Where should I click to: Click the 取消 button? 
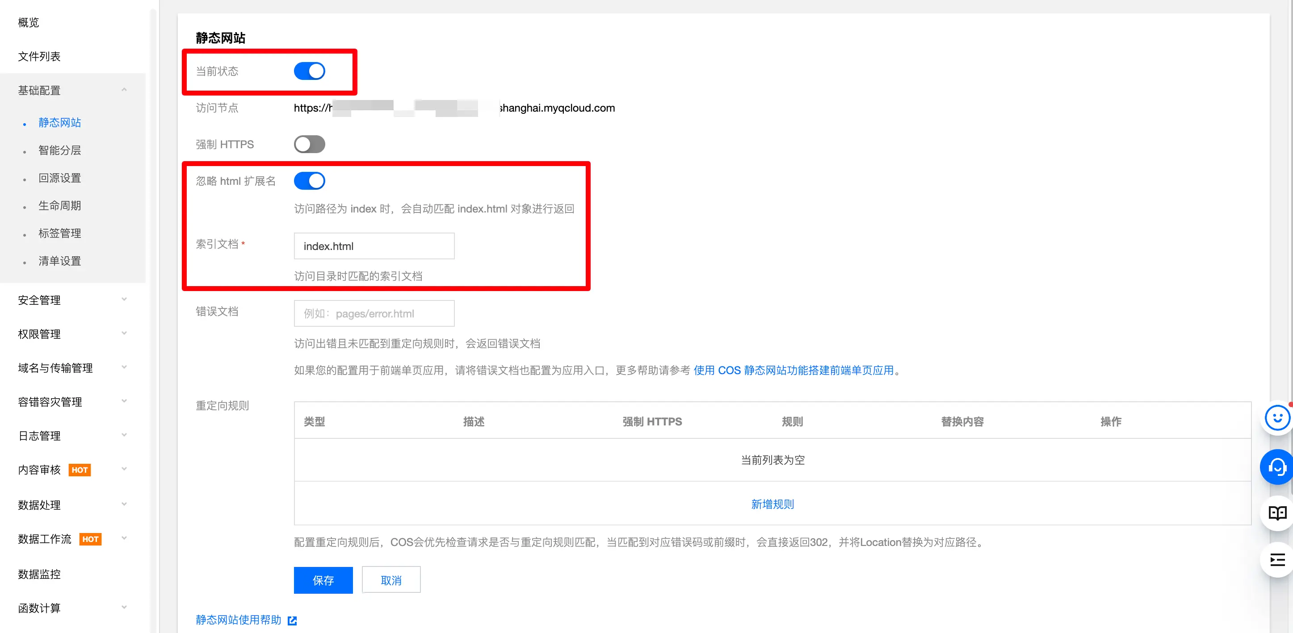coord(391,580)
